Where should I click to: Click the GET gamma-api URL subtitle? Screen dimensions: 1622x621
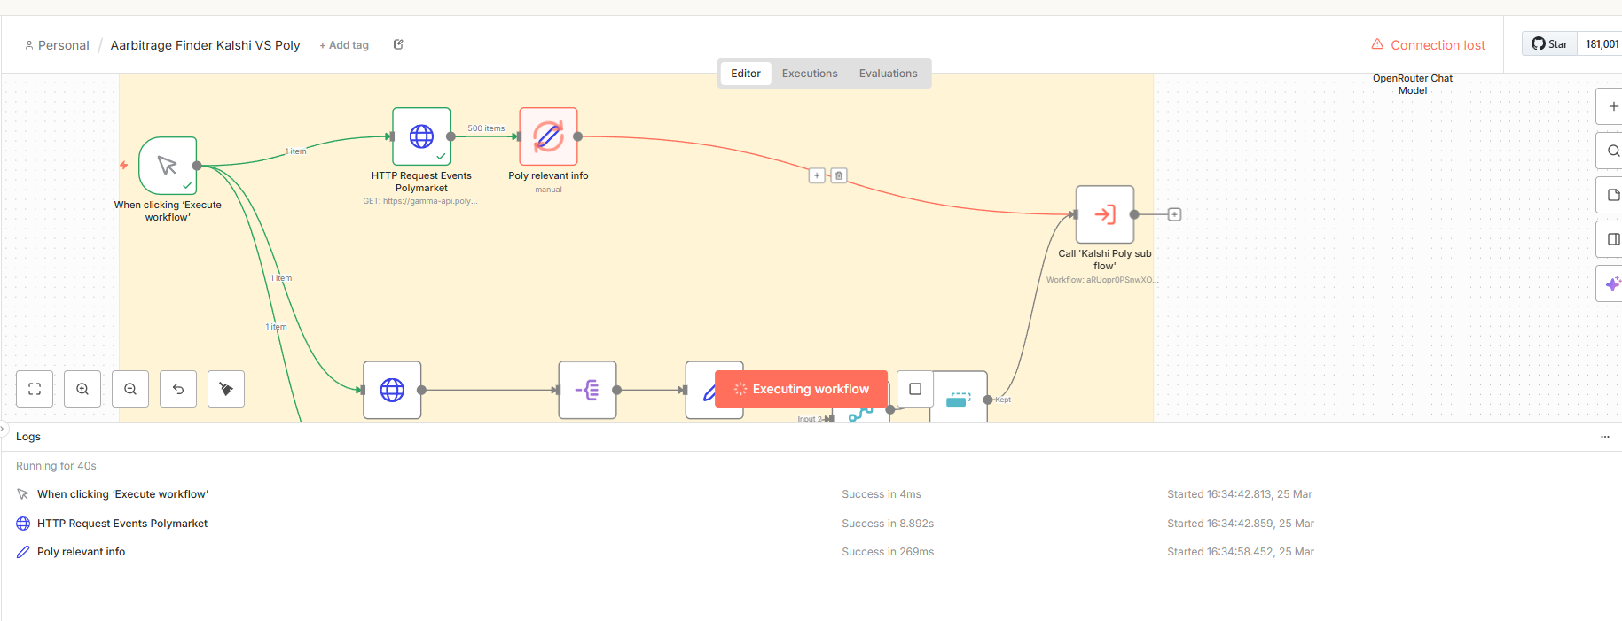tap(420, 201)
